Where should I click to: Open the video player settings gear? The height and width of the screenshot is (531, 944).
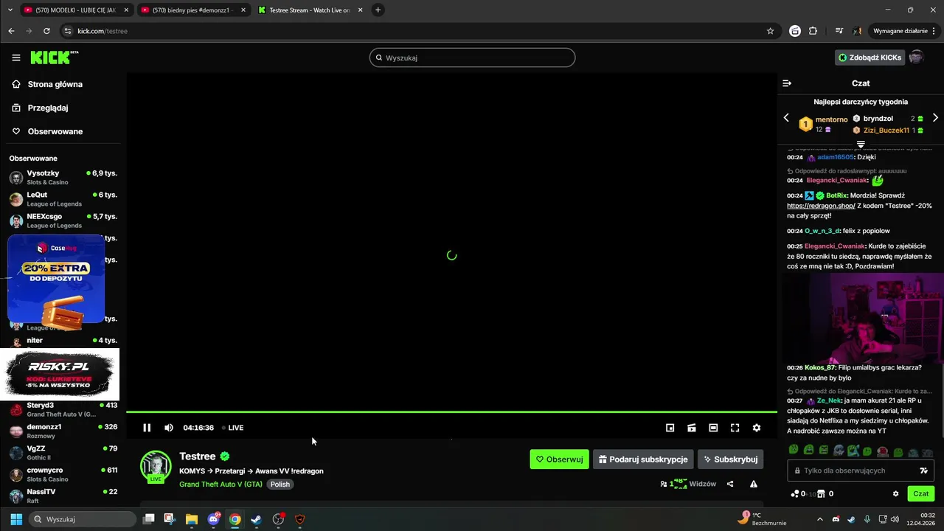[x=756, y=428]
